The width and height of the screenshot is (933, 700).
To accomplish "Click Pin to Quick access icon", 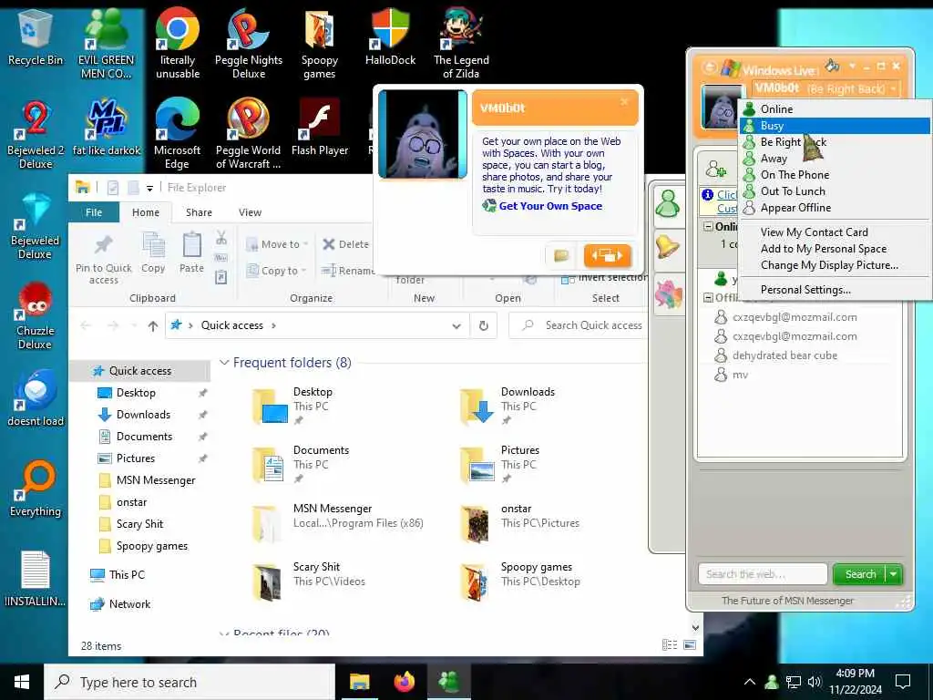I will click(x=104, y=258).
